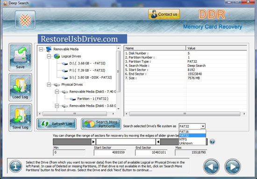Click tree panel scroll down arrow

(x=118, y=109)
